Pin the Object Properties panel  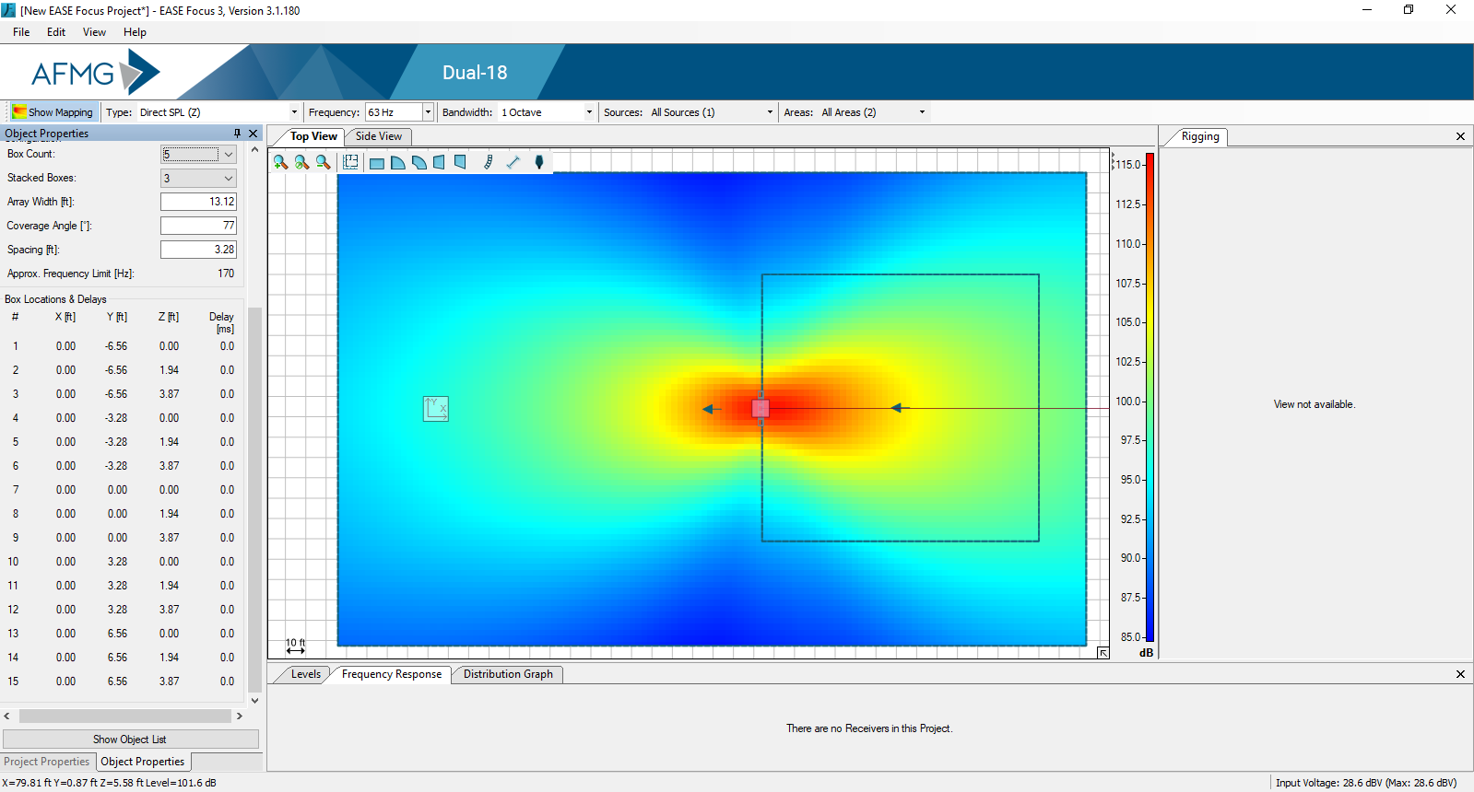point(237,134)
